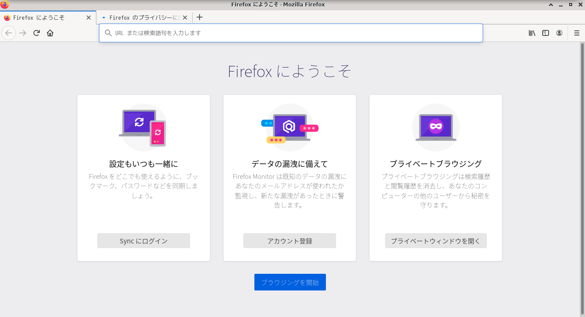Click 'データの漏洩に備えて' card title

pos(290,164)
